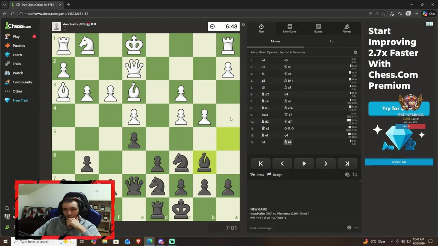Screen dimensions: 438x246
Task: Open Task View on the taskbar
Action: click(x=82, y=242)
